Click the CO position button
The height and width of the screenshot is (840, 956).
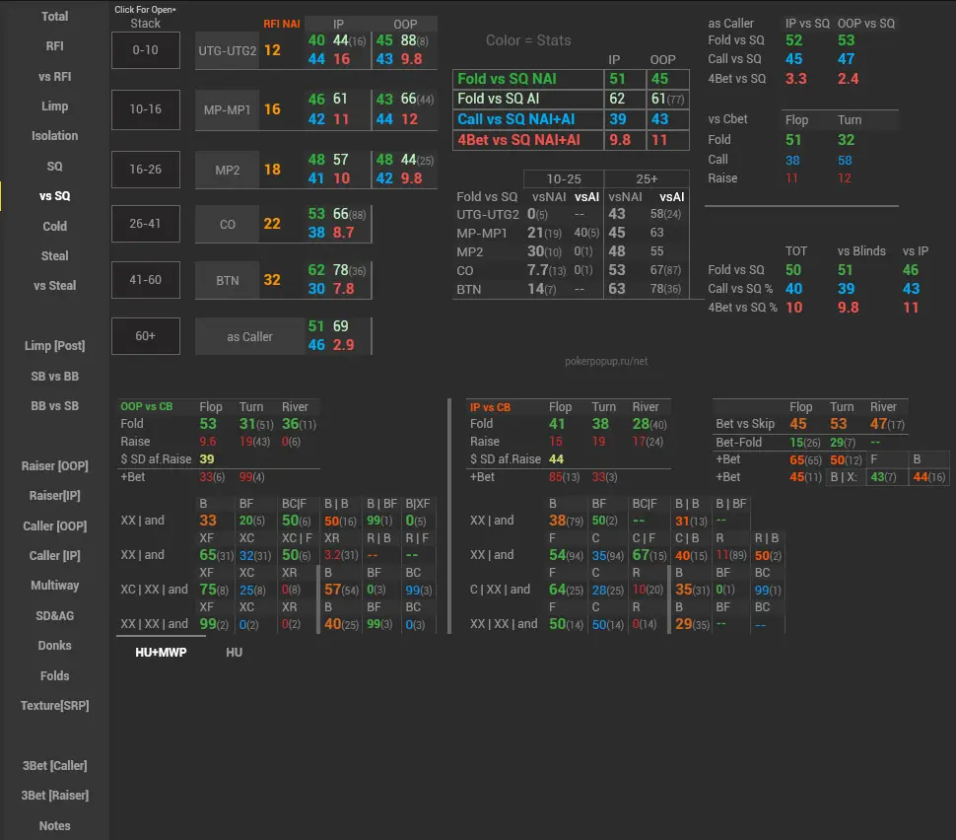click(x=228, y=225)
